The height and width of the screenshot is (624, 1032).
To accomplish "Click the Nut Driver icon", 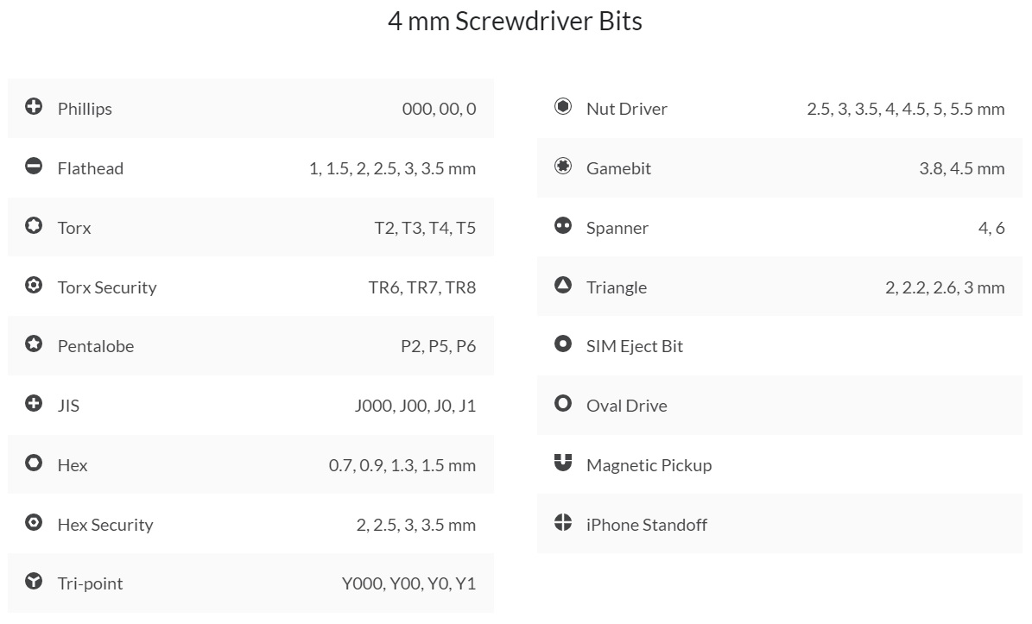I will (563, 107).
